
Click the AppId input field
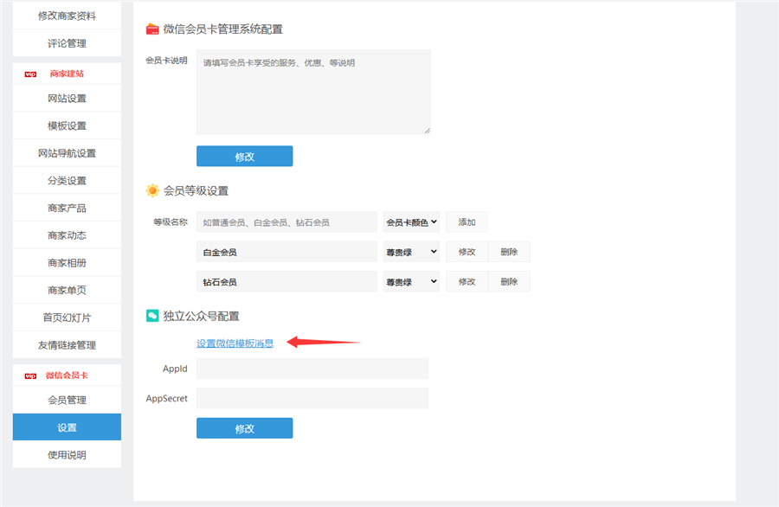tap(312, 369)
